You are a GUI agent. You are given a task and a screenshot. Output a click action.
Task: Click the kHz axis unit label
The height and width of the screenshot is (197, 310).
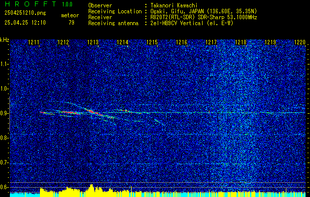point(4,40)
